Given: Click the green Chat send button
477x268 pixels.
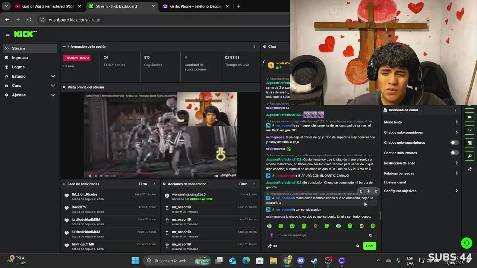Looking at the screenshot, I should click(370, 246).
